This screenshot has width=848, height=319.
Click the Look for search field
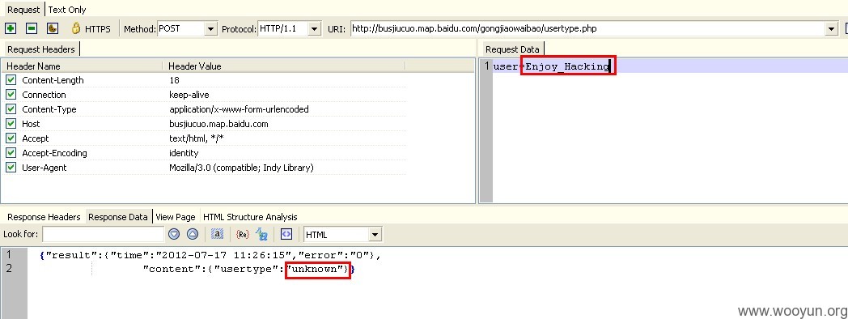coord(103,235)
